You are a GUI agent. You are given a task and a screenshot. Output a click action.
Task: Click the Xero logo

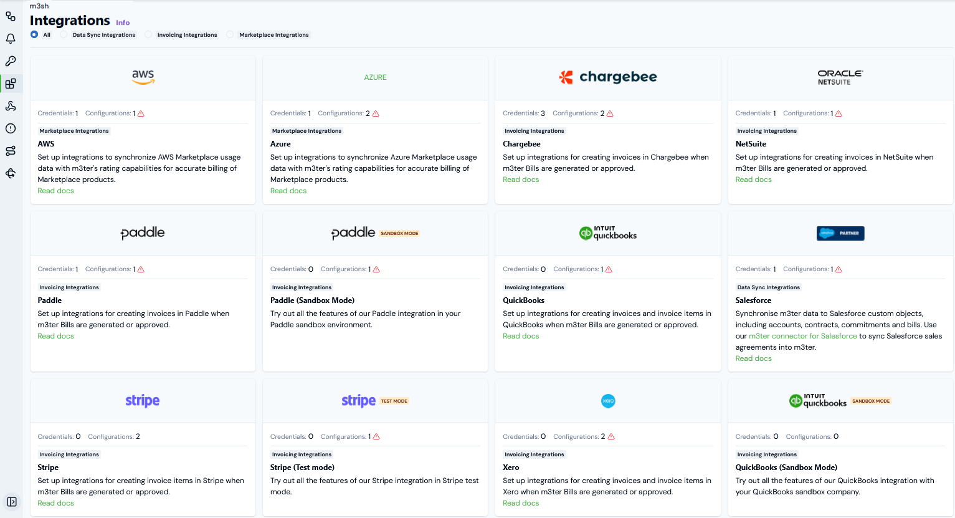coord(608,401)
